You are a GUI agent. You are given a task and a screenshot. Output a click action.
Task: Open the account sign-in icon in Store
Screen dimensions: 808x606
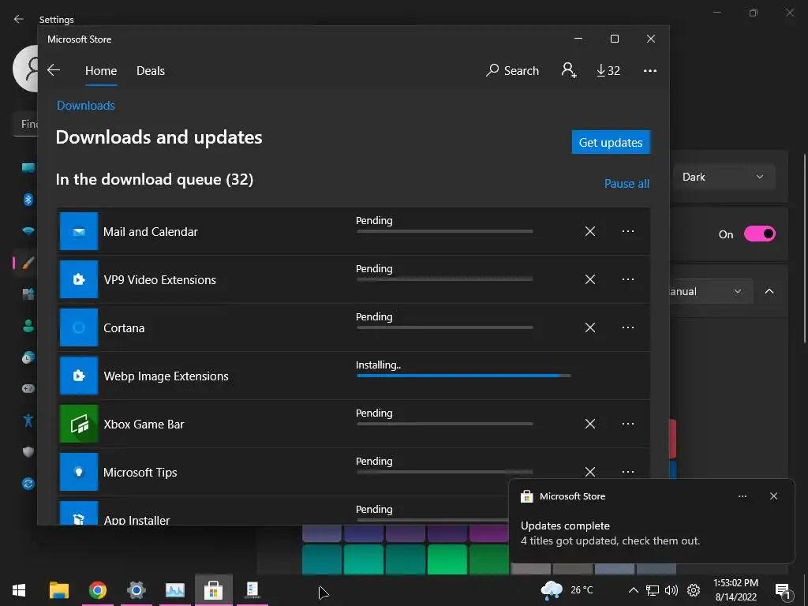569,70
